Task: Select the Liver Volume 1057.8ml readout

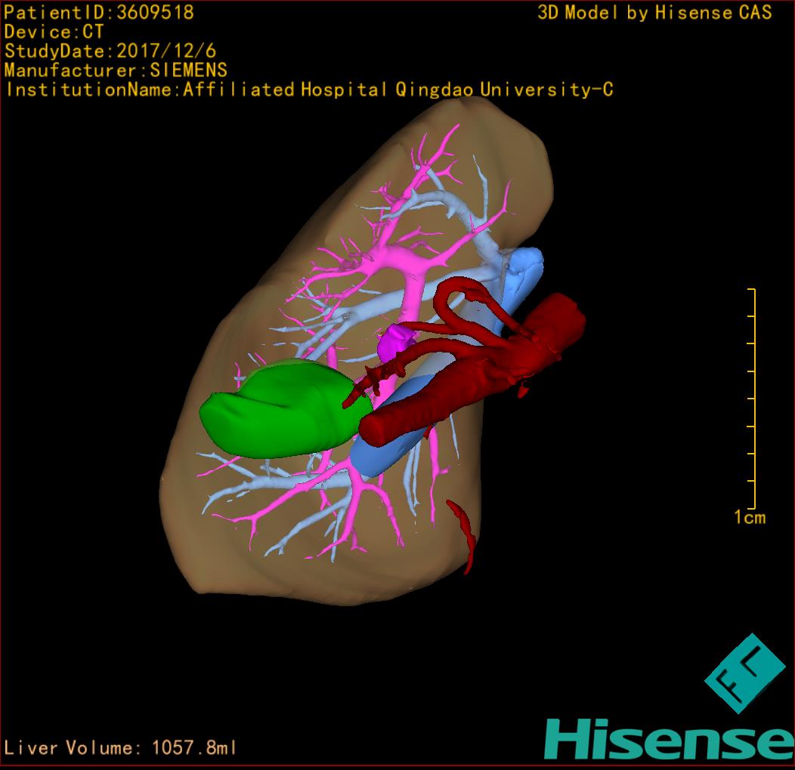Action: click(121, 748)
